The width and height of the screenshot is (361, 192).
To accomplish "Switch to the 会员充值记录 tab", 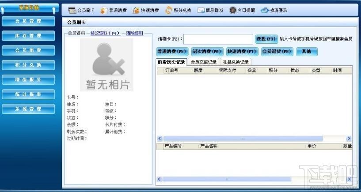I will (x=203, y=62).
